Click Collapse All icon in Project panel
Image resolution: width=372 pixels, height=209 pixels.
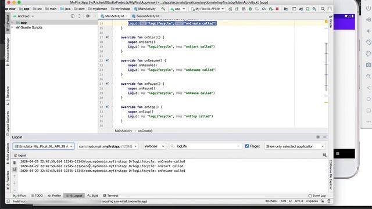point(79,16)
